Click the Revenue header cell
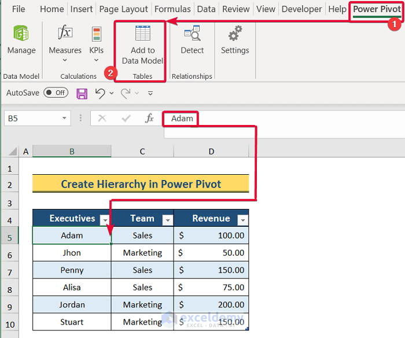This screenshot has width=405, height=338. pyautogui.click(x=211, y=218)
